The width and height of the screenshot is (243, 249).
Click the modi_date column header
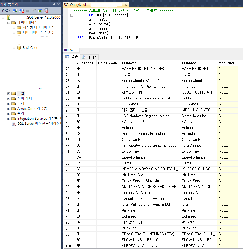(x=226, y=63)
